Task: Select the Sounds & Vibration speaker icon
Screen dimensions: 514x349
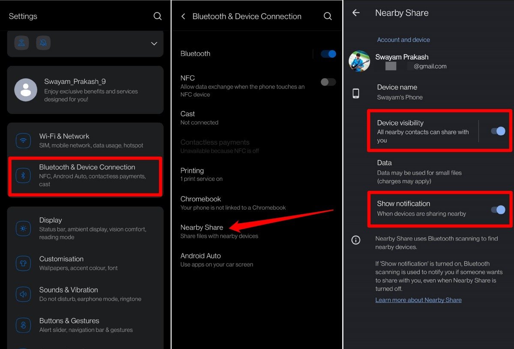Action: (24, 294)
